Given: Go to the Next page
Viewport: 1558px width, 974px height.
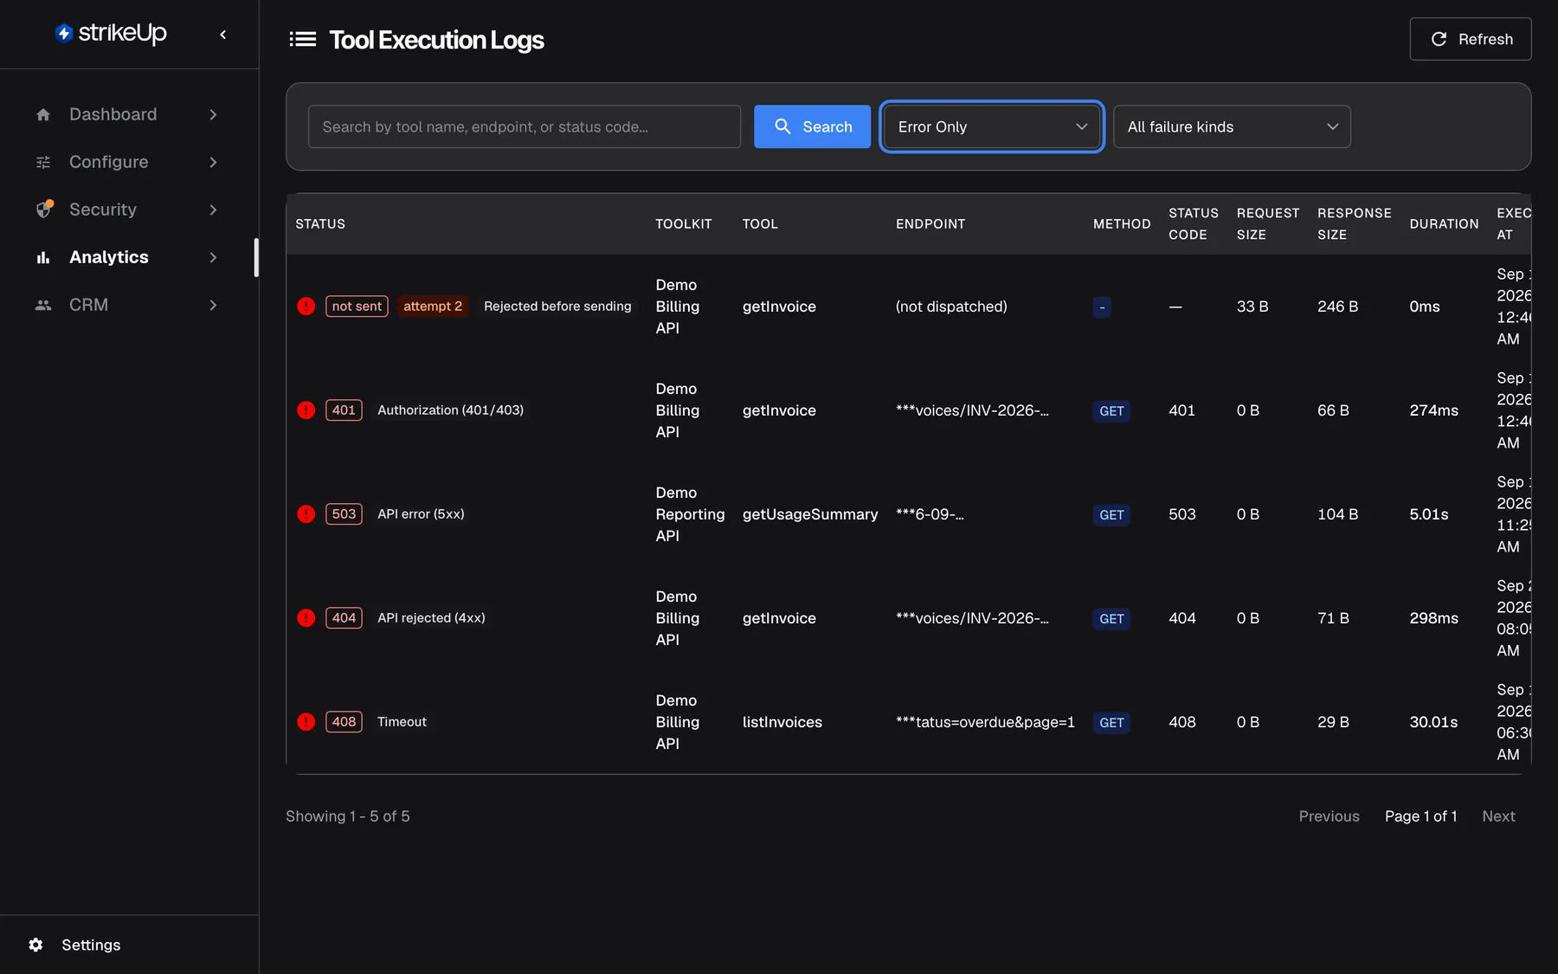Looking at the screenshot, I should (1498, 816).
